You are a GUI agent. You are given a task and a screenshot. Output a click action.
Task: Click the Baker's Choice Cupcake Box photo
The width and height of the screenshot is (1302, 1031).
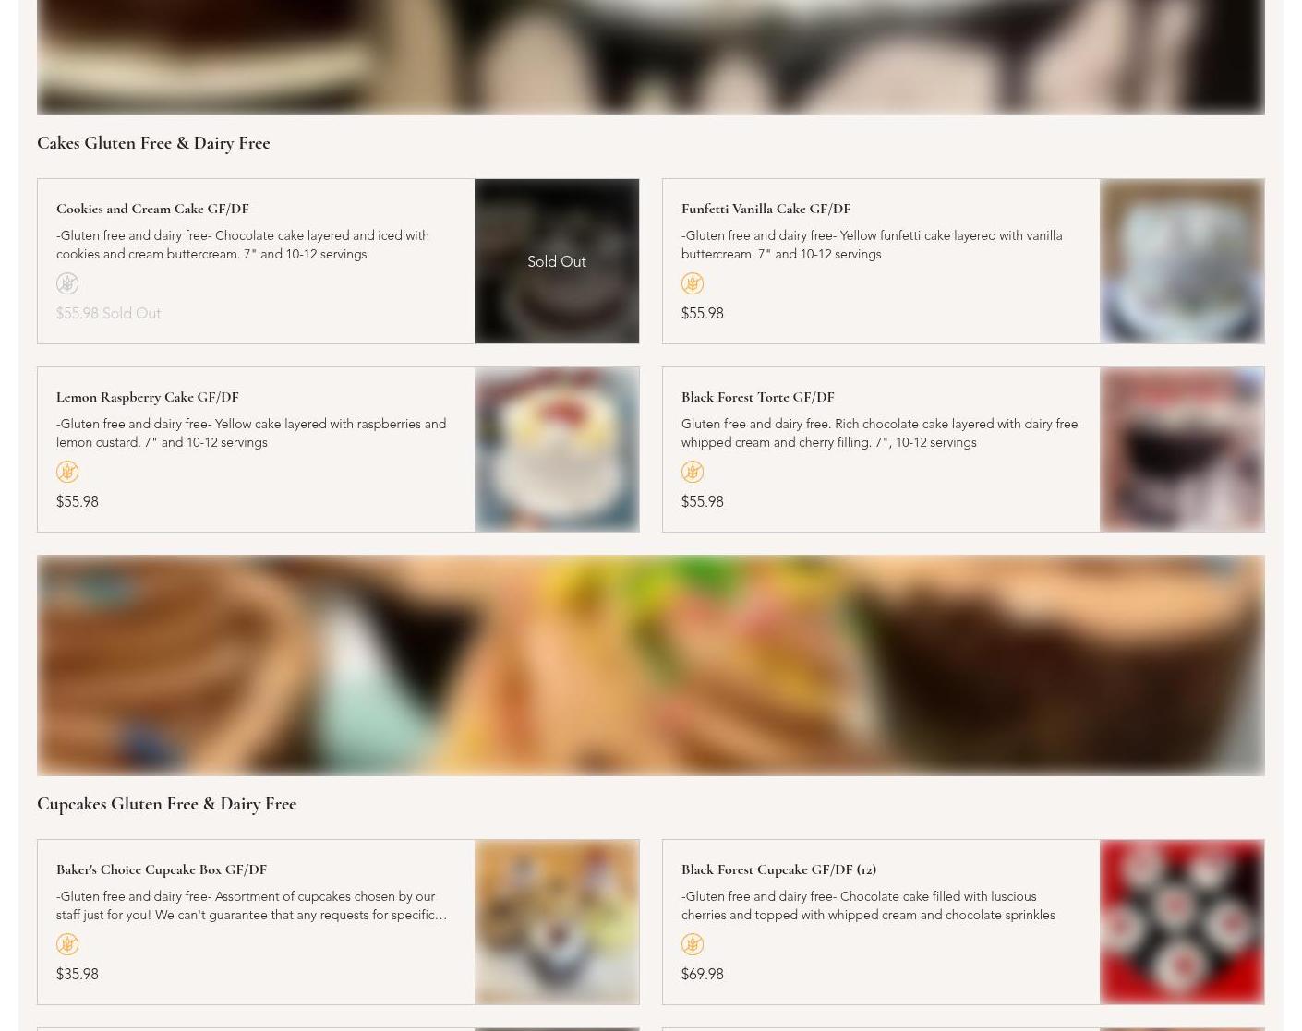557,922
